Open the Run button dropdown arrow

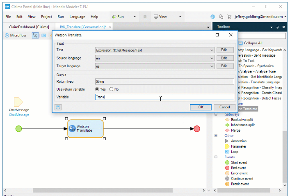[135, 17]
